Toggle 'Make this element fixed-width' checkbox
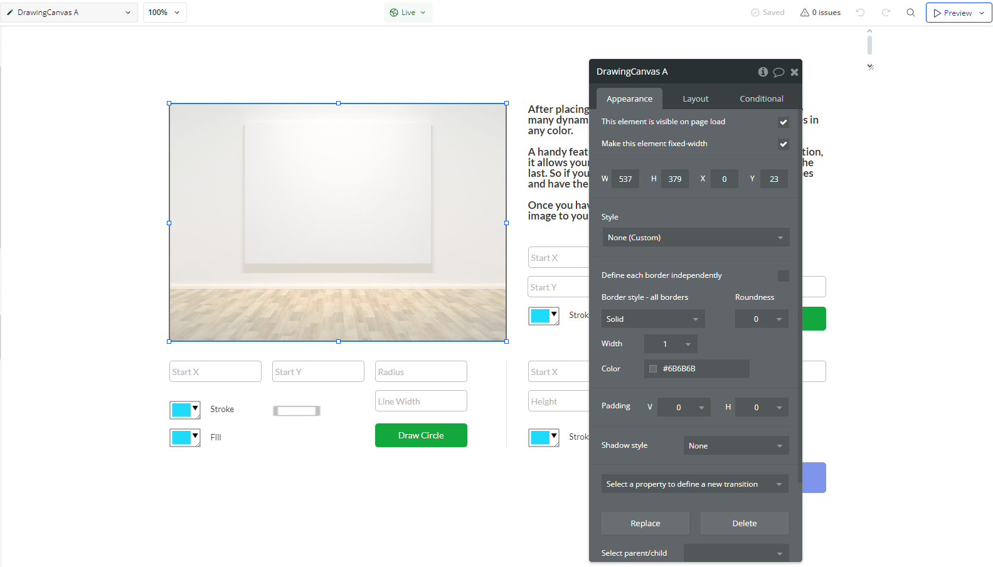 pyautogui.click(x=783, y=144)
